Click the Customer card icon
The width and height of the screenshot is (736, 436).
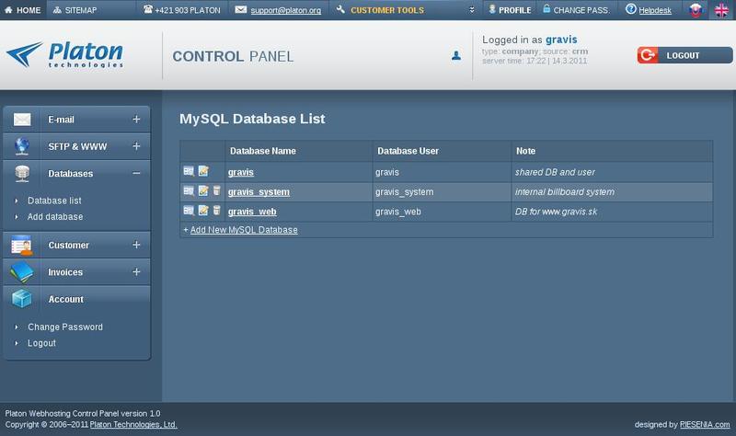coord(21,245)
